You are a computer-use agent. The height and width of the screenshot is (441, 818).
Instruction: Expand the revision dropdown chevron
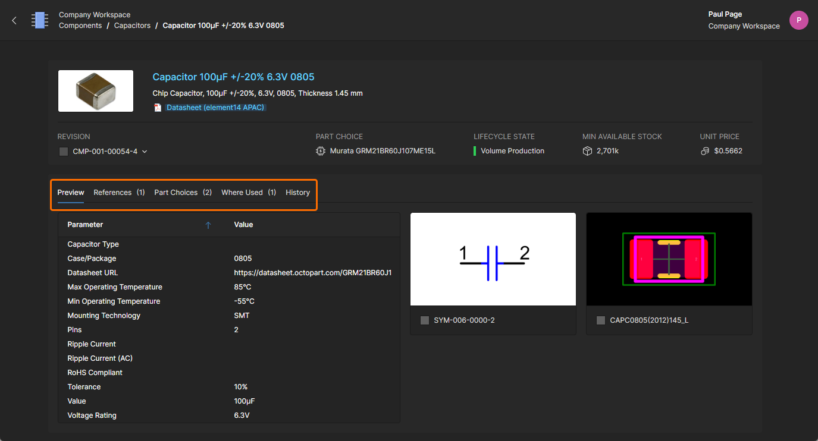click(x=145, y=152)
